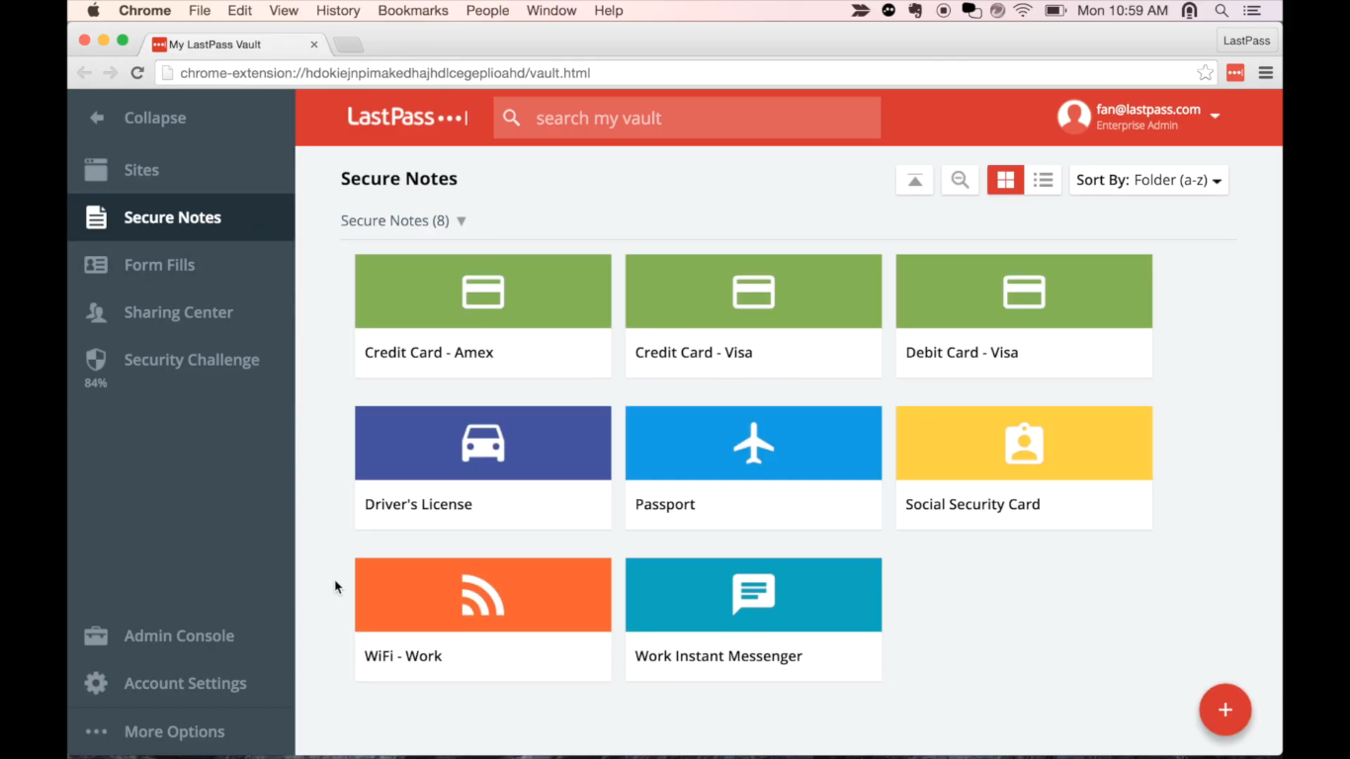Open the Security Challenge page
Screen dimensions: 1350x759
click(191, 360)
